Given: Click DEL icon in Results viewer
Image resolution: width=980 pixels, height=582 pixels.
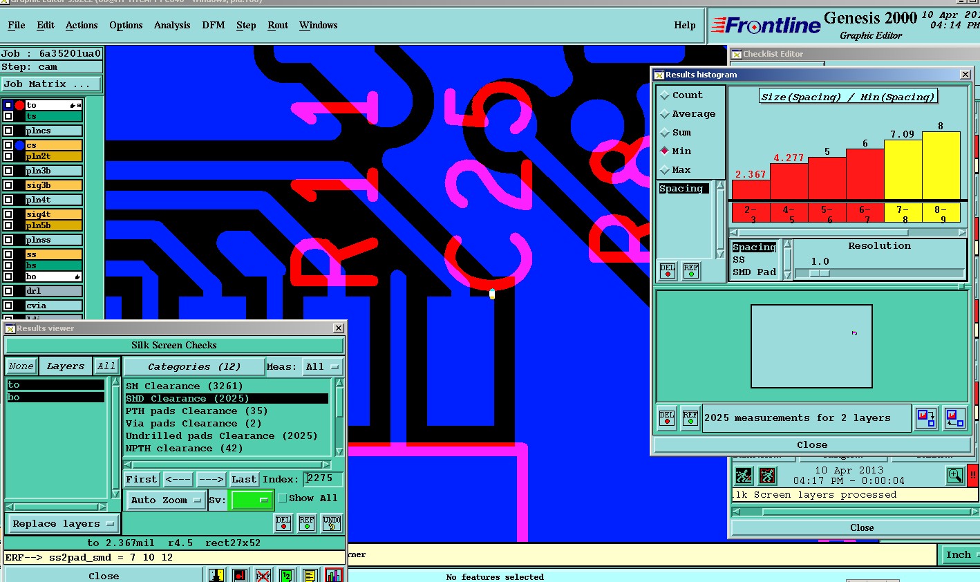Looking at the screenshot, I should tap(283, 523).
